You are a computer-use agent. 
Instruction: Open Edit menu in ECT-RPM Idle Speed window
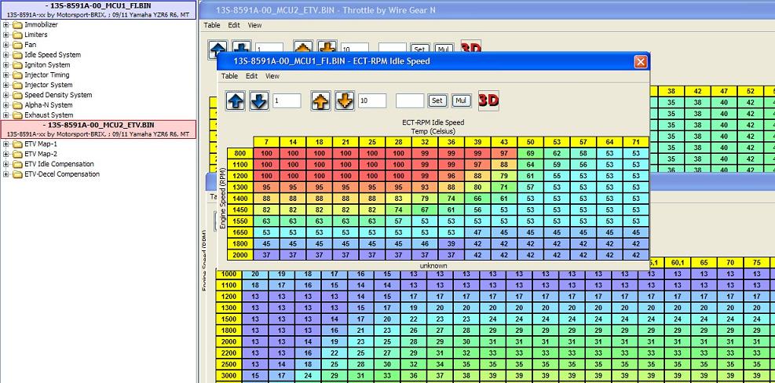point(251,76)
